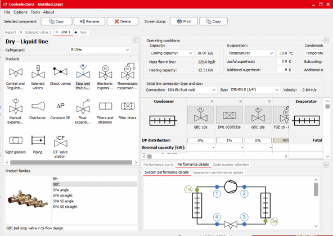333x236 pixels.
Task: Select Solenoid valves product icon
Action: coord(38,72)
